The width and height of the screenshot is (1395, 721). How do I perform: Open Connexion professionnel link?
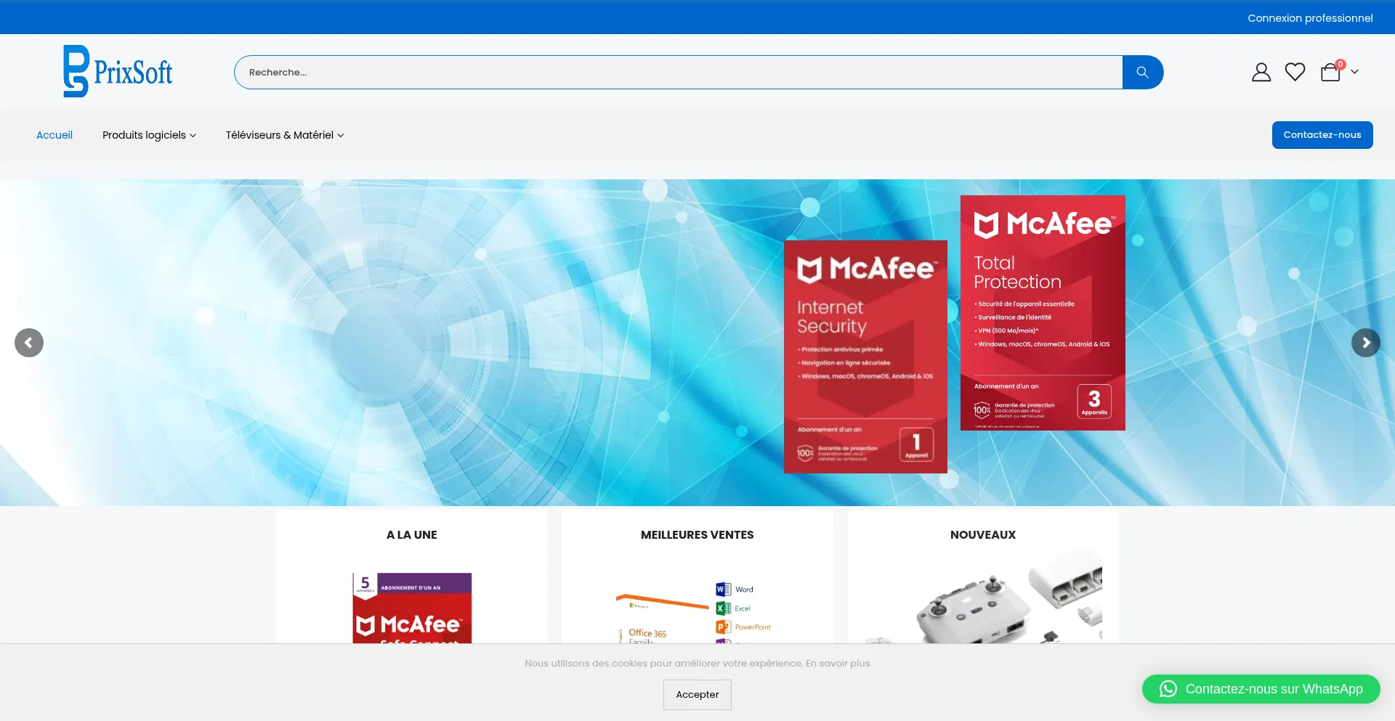1310,18
